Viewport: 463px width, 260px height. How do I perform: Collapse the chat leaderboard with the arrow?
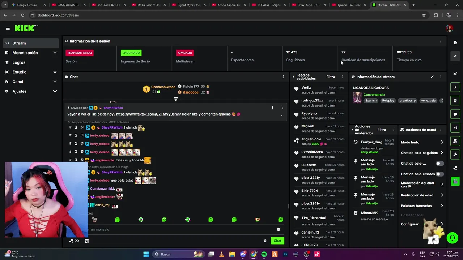[176, 99]
